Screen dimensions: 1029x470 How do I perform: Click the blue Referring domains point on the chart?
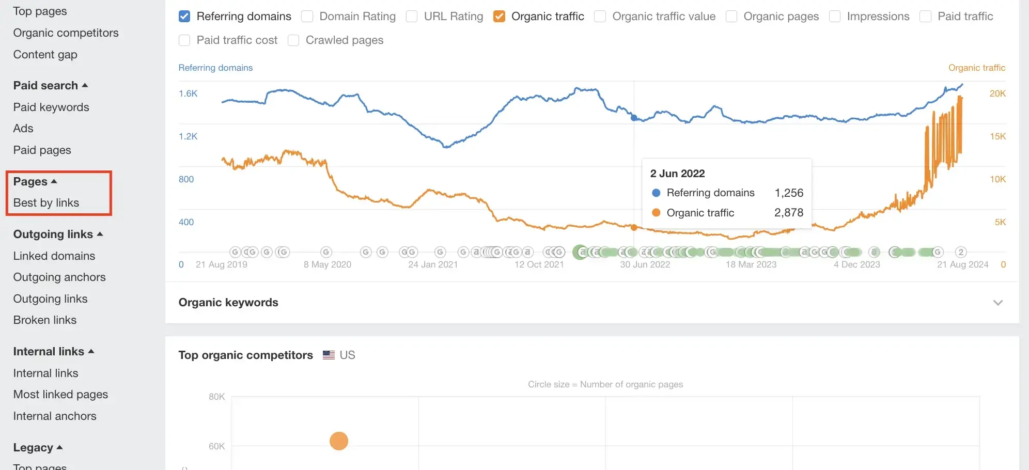tap(634, 118)
